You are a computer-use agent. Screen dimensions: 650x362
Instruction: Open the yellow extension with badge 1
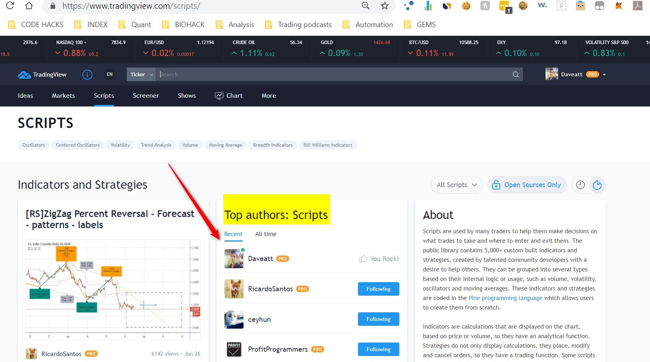pos(505,7)
